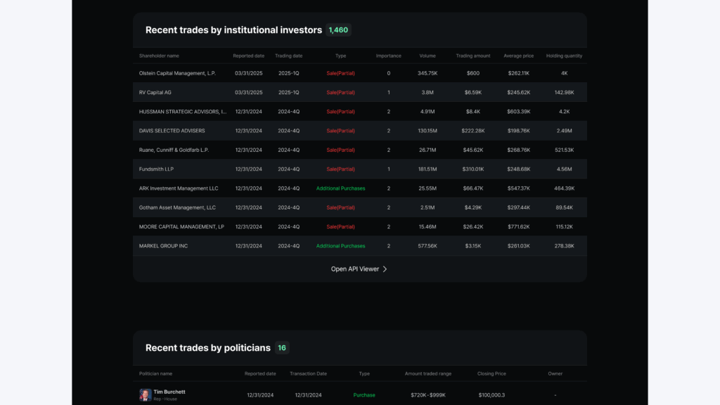The image size is (720, 405).
Task: Click the Volume column header
Action: (x=427, y=56)
